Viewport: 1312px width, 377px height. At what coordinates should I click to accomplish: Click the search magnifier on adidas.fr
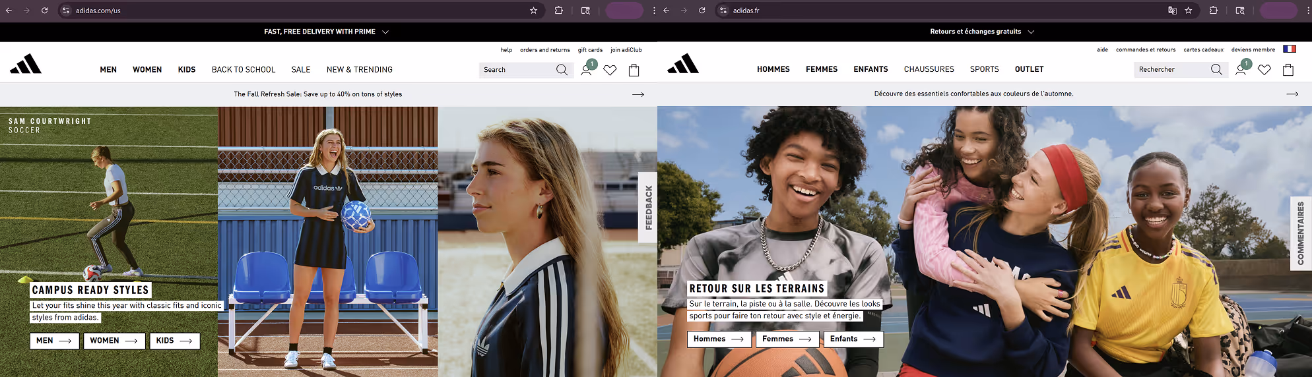[1216, 69]
